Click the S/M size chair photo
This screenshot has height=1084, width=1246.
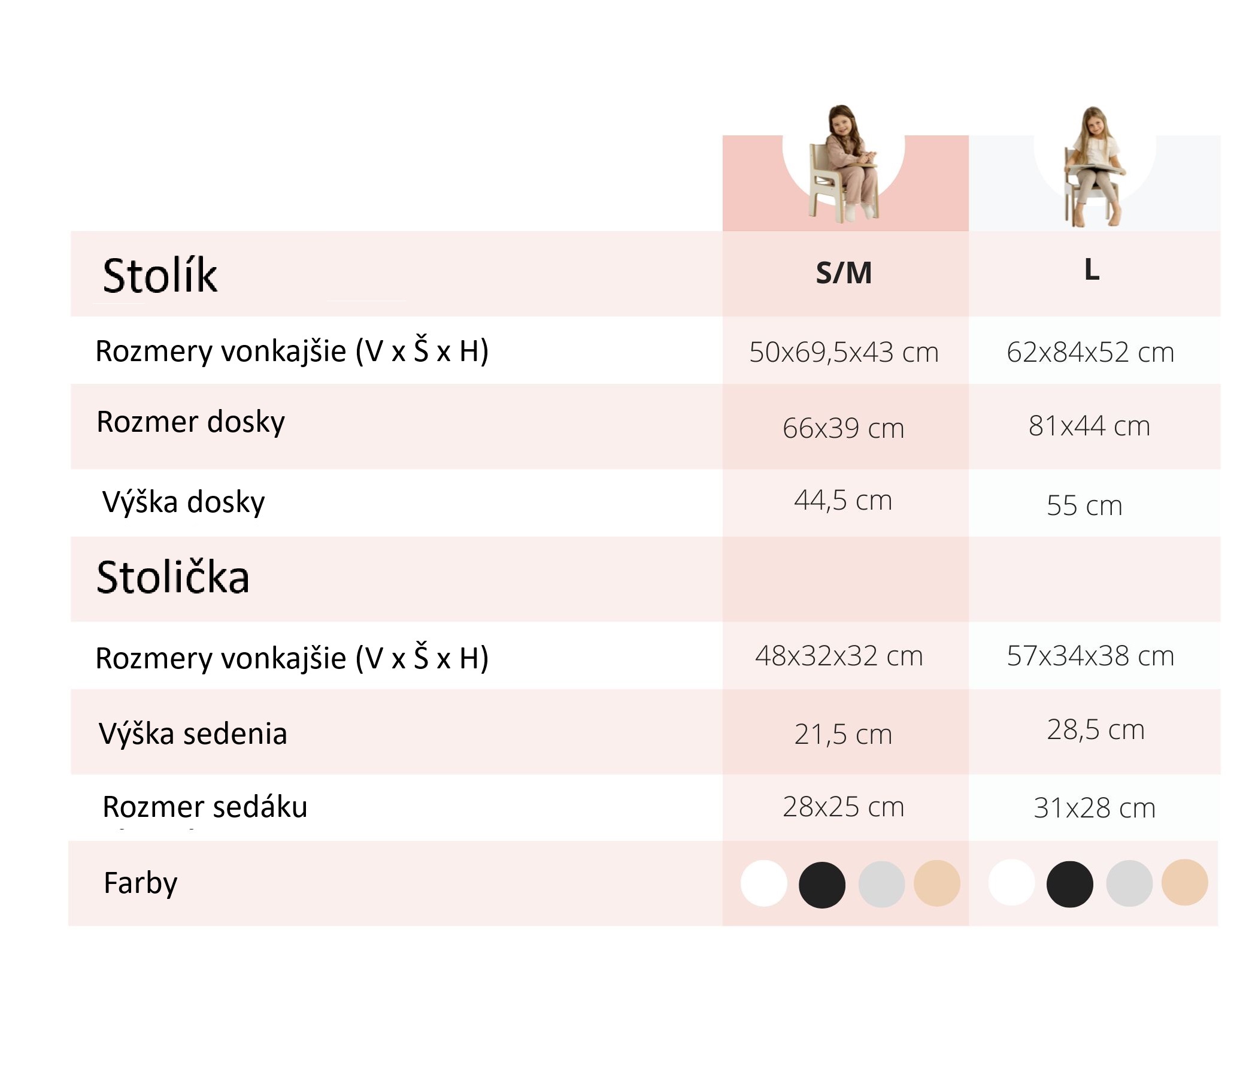[x=844, y=164]
